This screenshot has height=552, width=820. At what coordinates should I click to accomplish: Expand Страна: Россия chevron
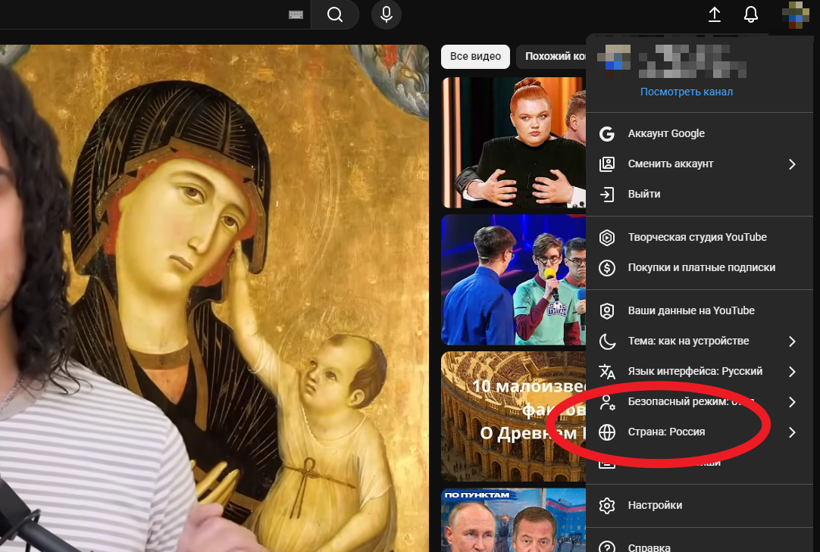pyautogui.click(x=792, y=432)
